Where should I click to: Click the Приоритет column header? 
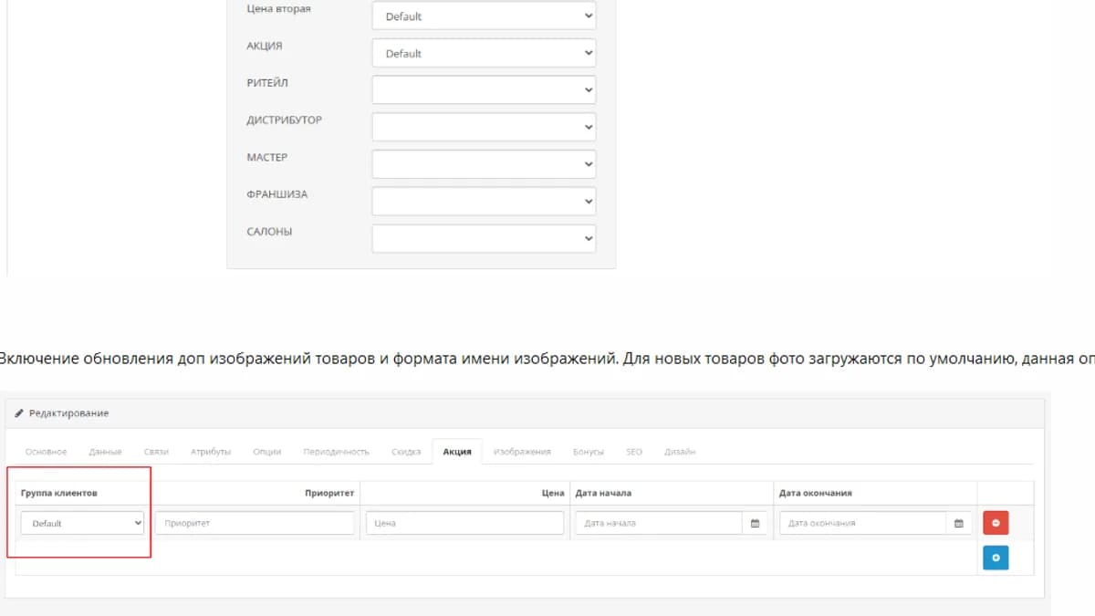point(329,493)
